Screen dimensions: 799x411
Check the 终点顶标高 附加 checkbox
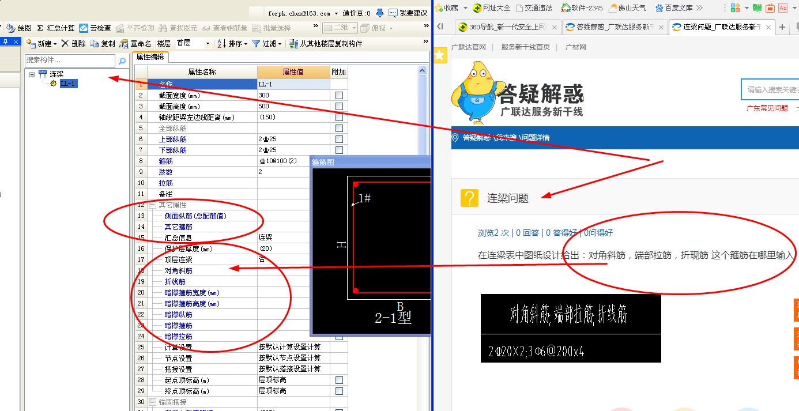click(x=339, y=391)
